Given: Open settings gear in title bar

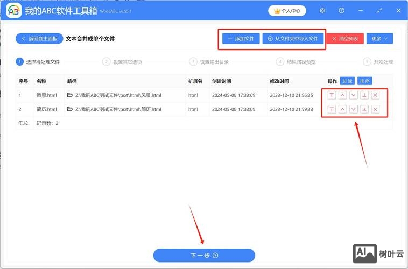Looking at the screenshot, I should pos(322,10).
